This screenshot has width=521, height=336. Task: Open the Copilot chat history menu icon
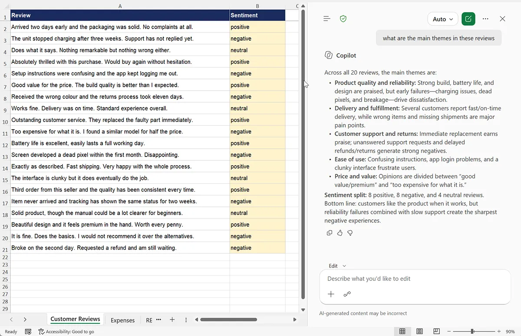(327, 19)
